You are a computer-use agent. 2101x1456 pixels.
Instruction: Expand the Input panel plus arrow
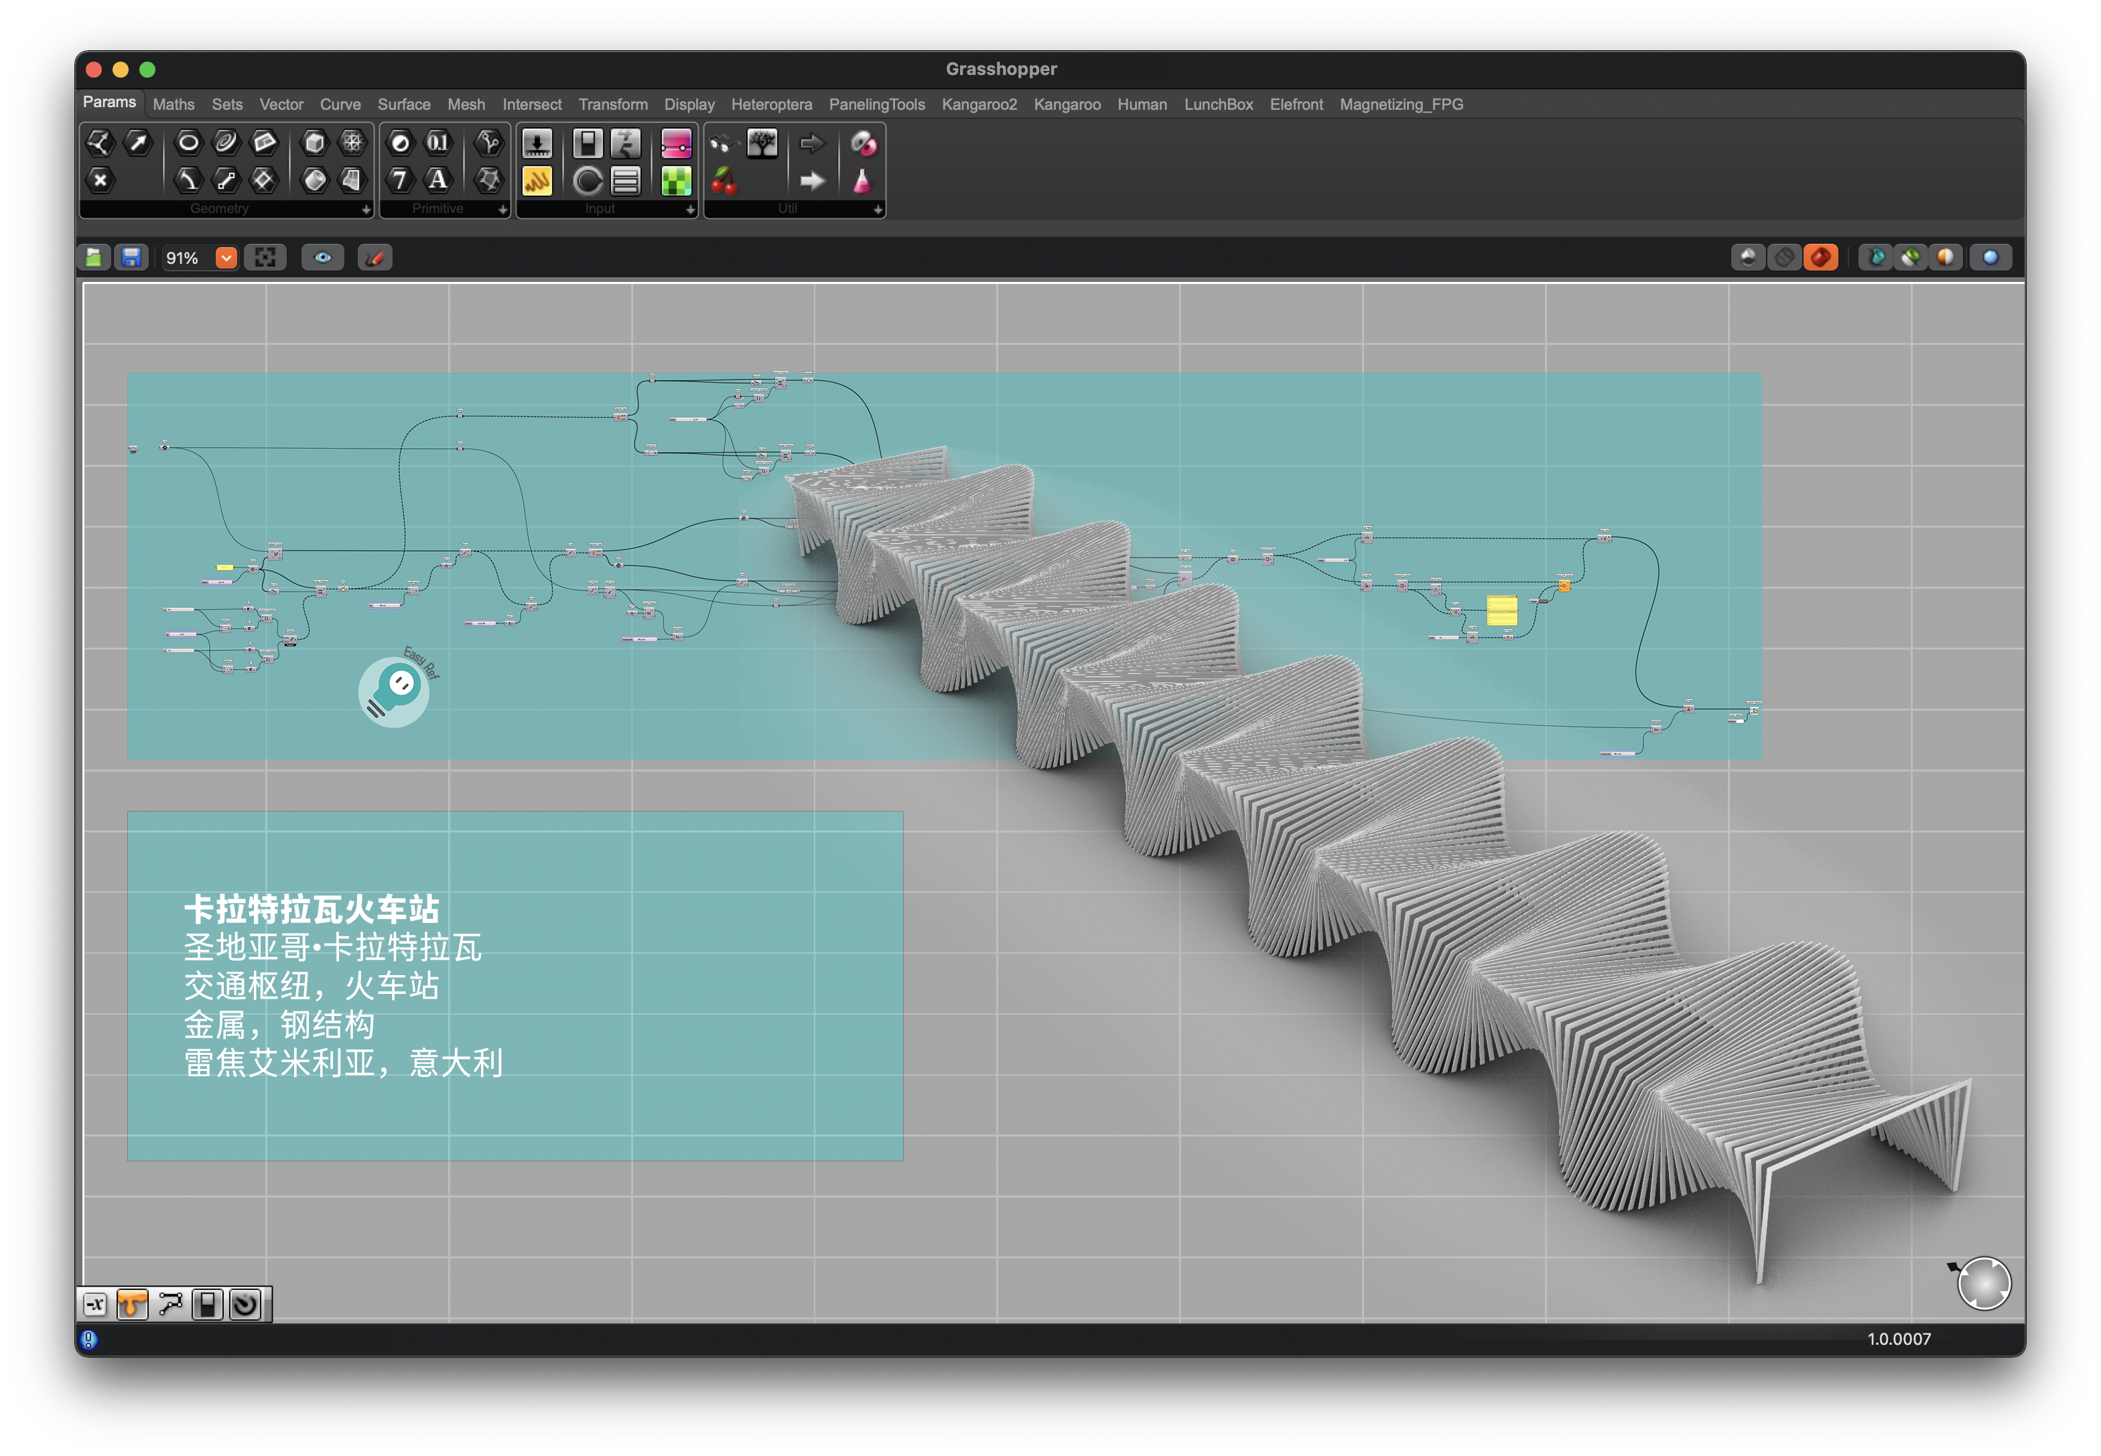[690, 210]
